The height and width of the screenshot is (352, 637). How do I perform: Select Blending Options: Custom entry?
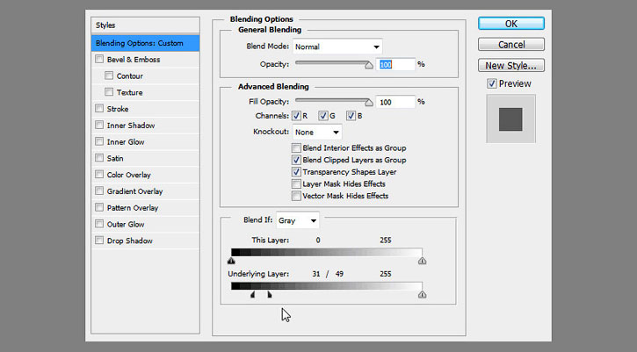pyautogui.click(x=146, y=43)
